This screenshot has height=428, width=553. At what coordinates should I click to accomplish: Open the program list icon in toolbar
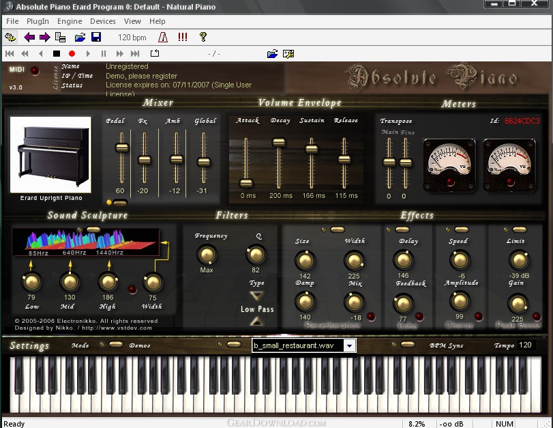pos(60,37)
